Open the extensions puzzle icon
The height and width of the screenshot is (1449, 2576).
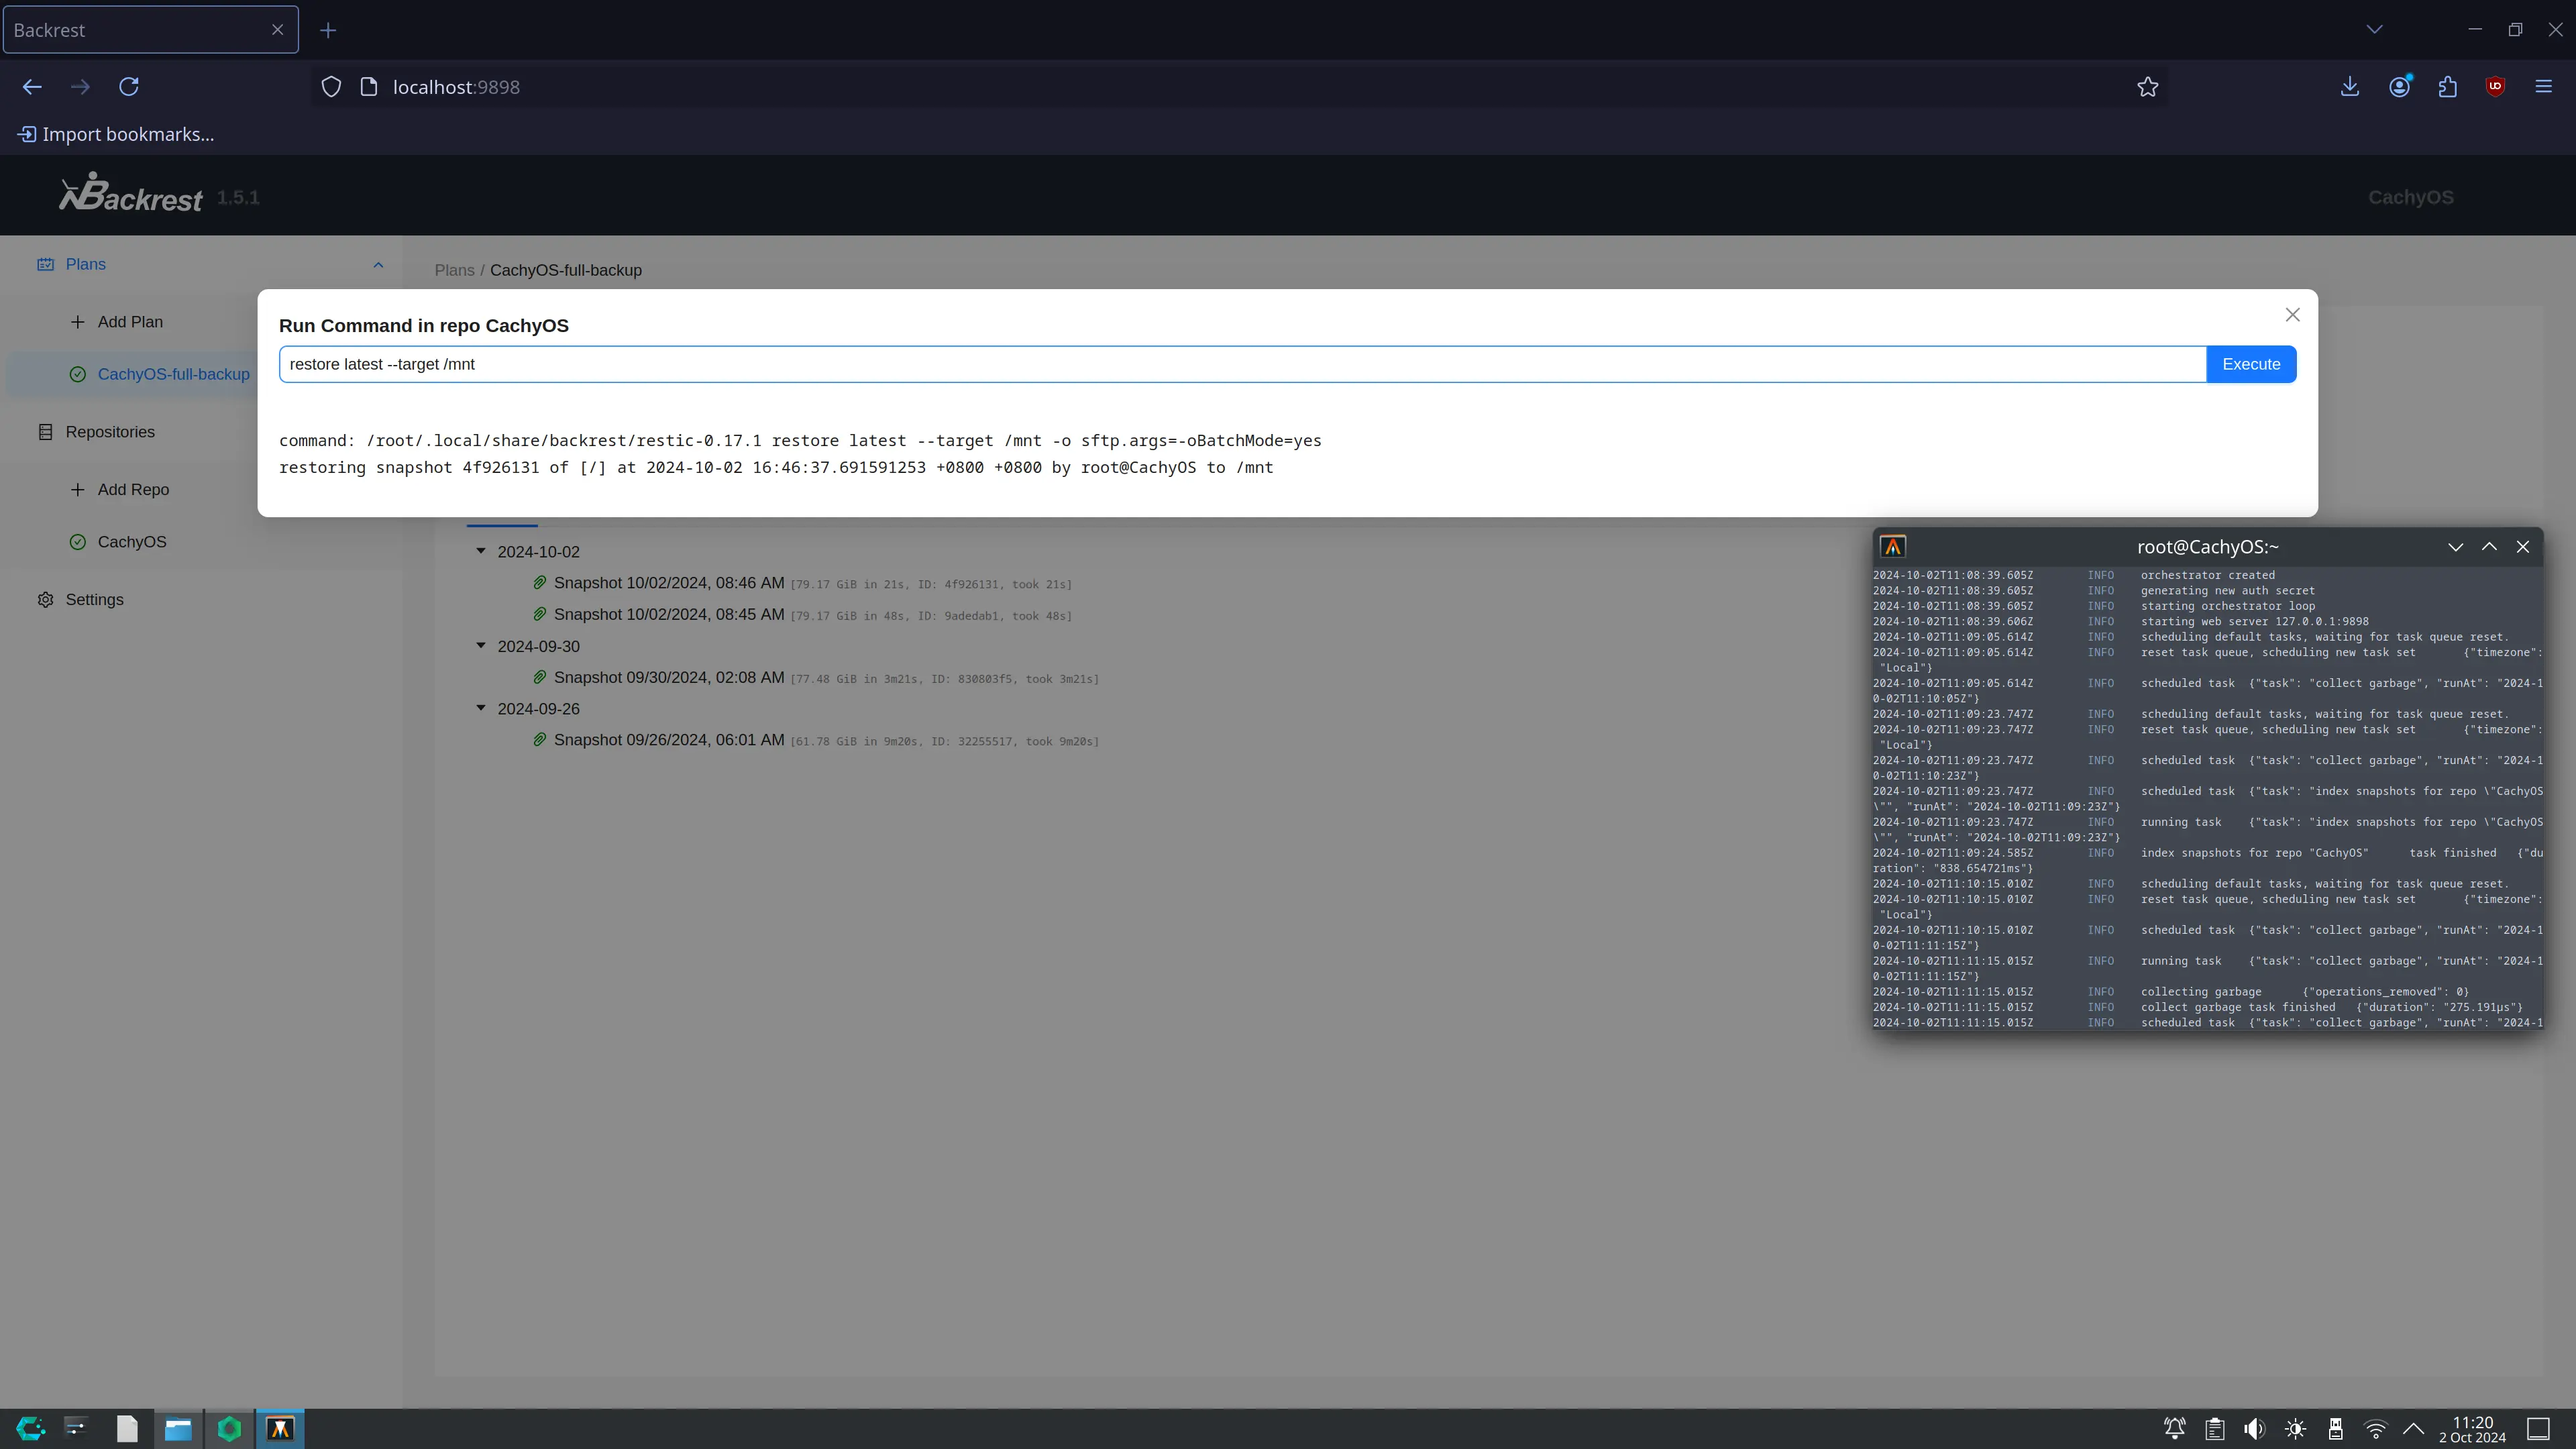click(x=2447, y=87)
